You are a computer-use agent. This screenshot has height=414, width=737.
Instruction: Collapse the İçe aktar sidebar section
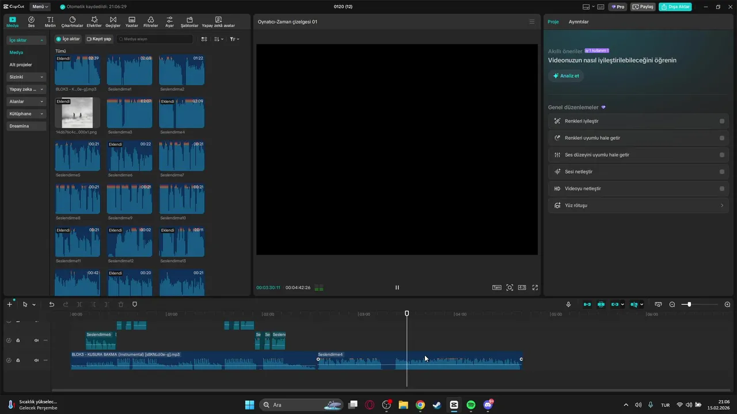(x=26, y=40)
